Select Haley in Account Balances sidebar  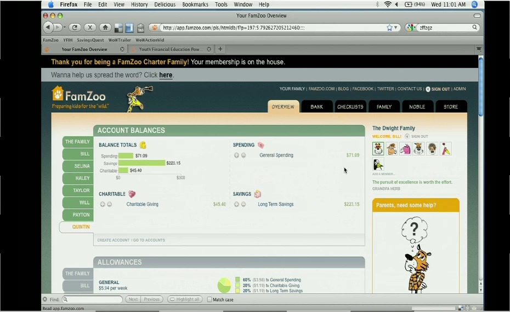pos(78,178)
